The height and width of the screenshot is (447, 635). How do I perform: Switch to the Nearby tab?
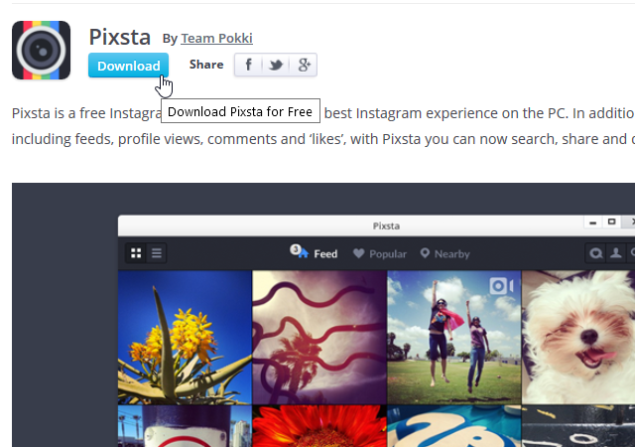(x=444, y=254)
